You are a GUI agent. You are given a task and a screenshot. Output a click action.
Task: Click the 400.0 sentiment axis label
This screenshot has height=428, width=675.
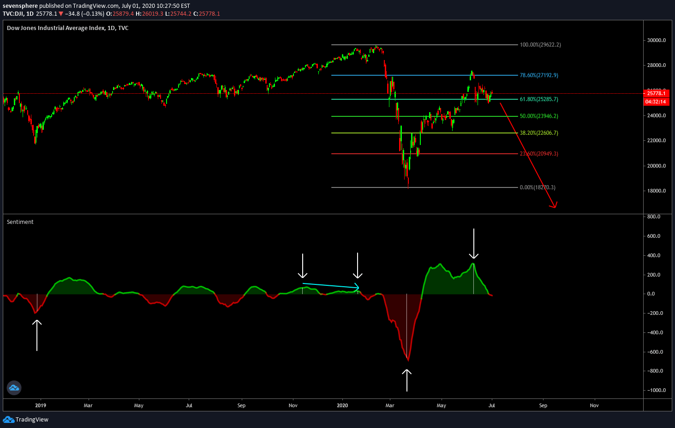654,255
